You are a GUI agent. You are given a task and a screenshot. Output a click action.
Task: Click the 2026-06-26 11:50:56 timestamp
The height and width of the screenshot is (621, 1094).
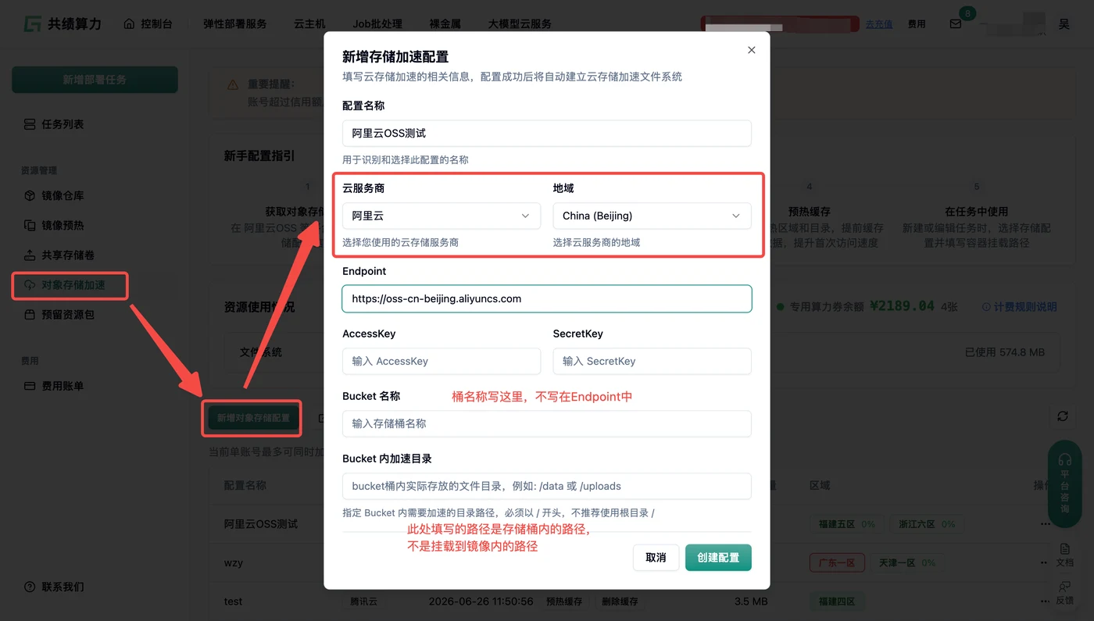tap(481, 601)
